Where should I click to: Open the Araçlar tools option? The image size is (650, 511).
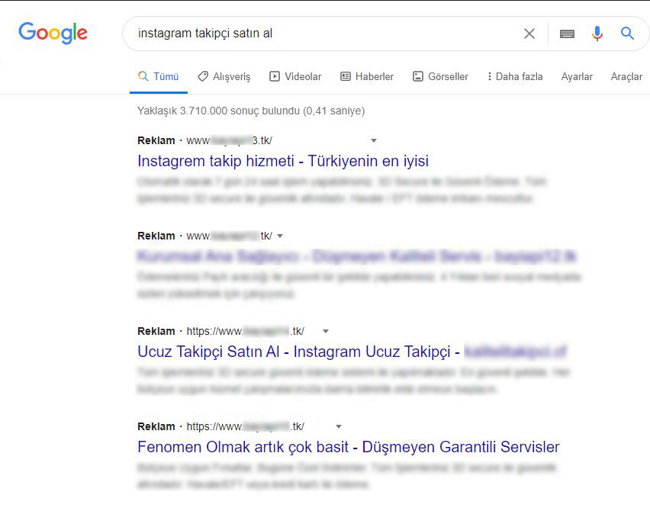626,77
